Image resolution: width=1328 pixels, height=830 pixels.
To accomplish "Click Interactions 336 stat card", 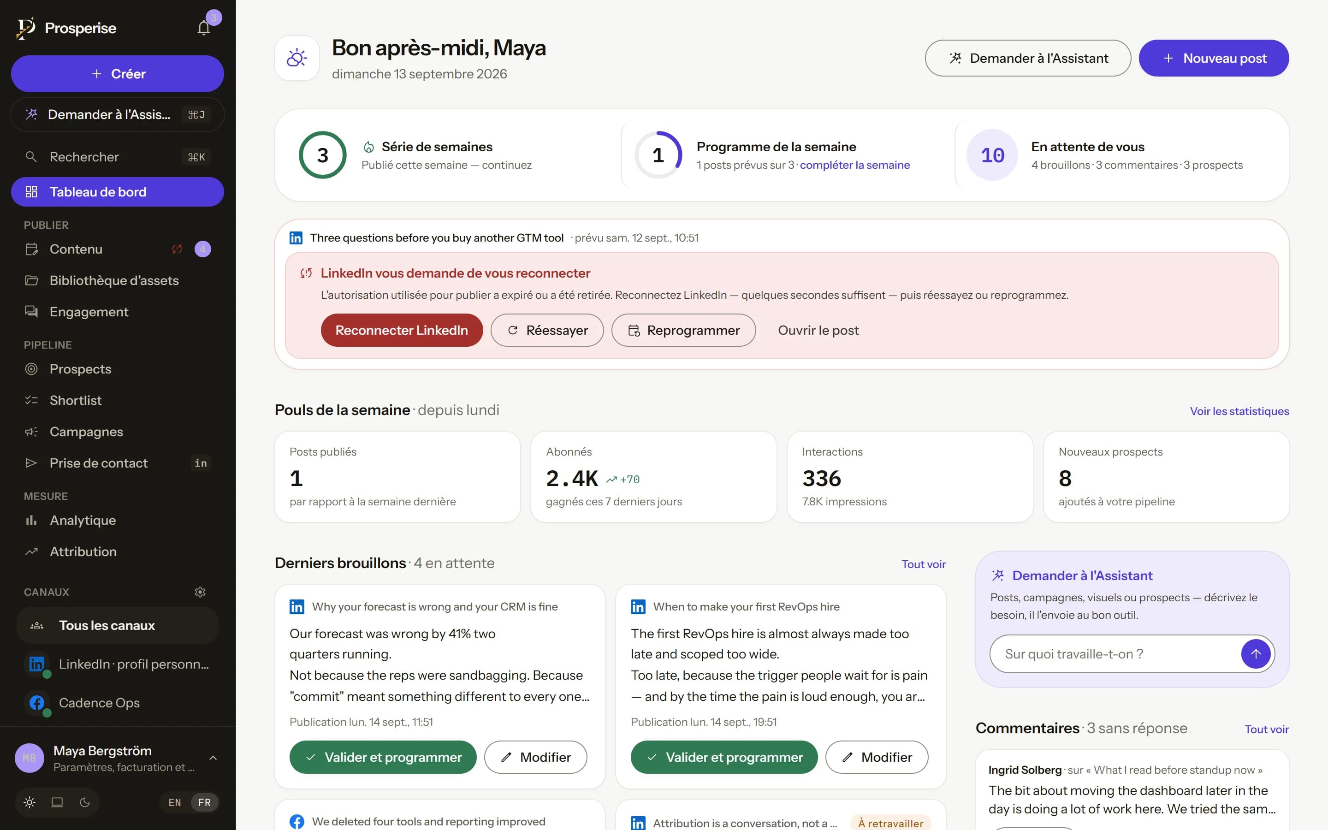I will pyautogui.click(x=910, y=476).
